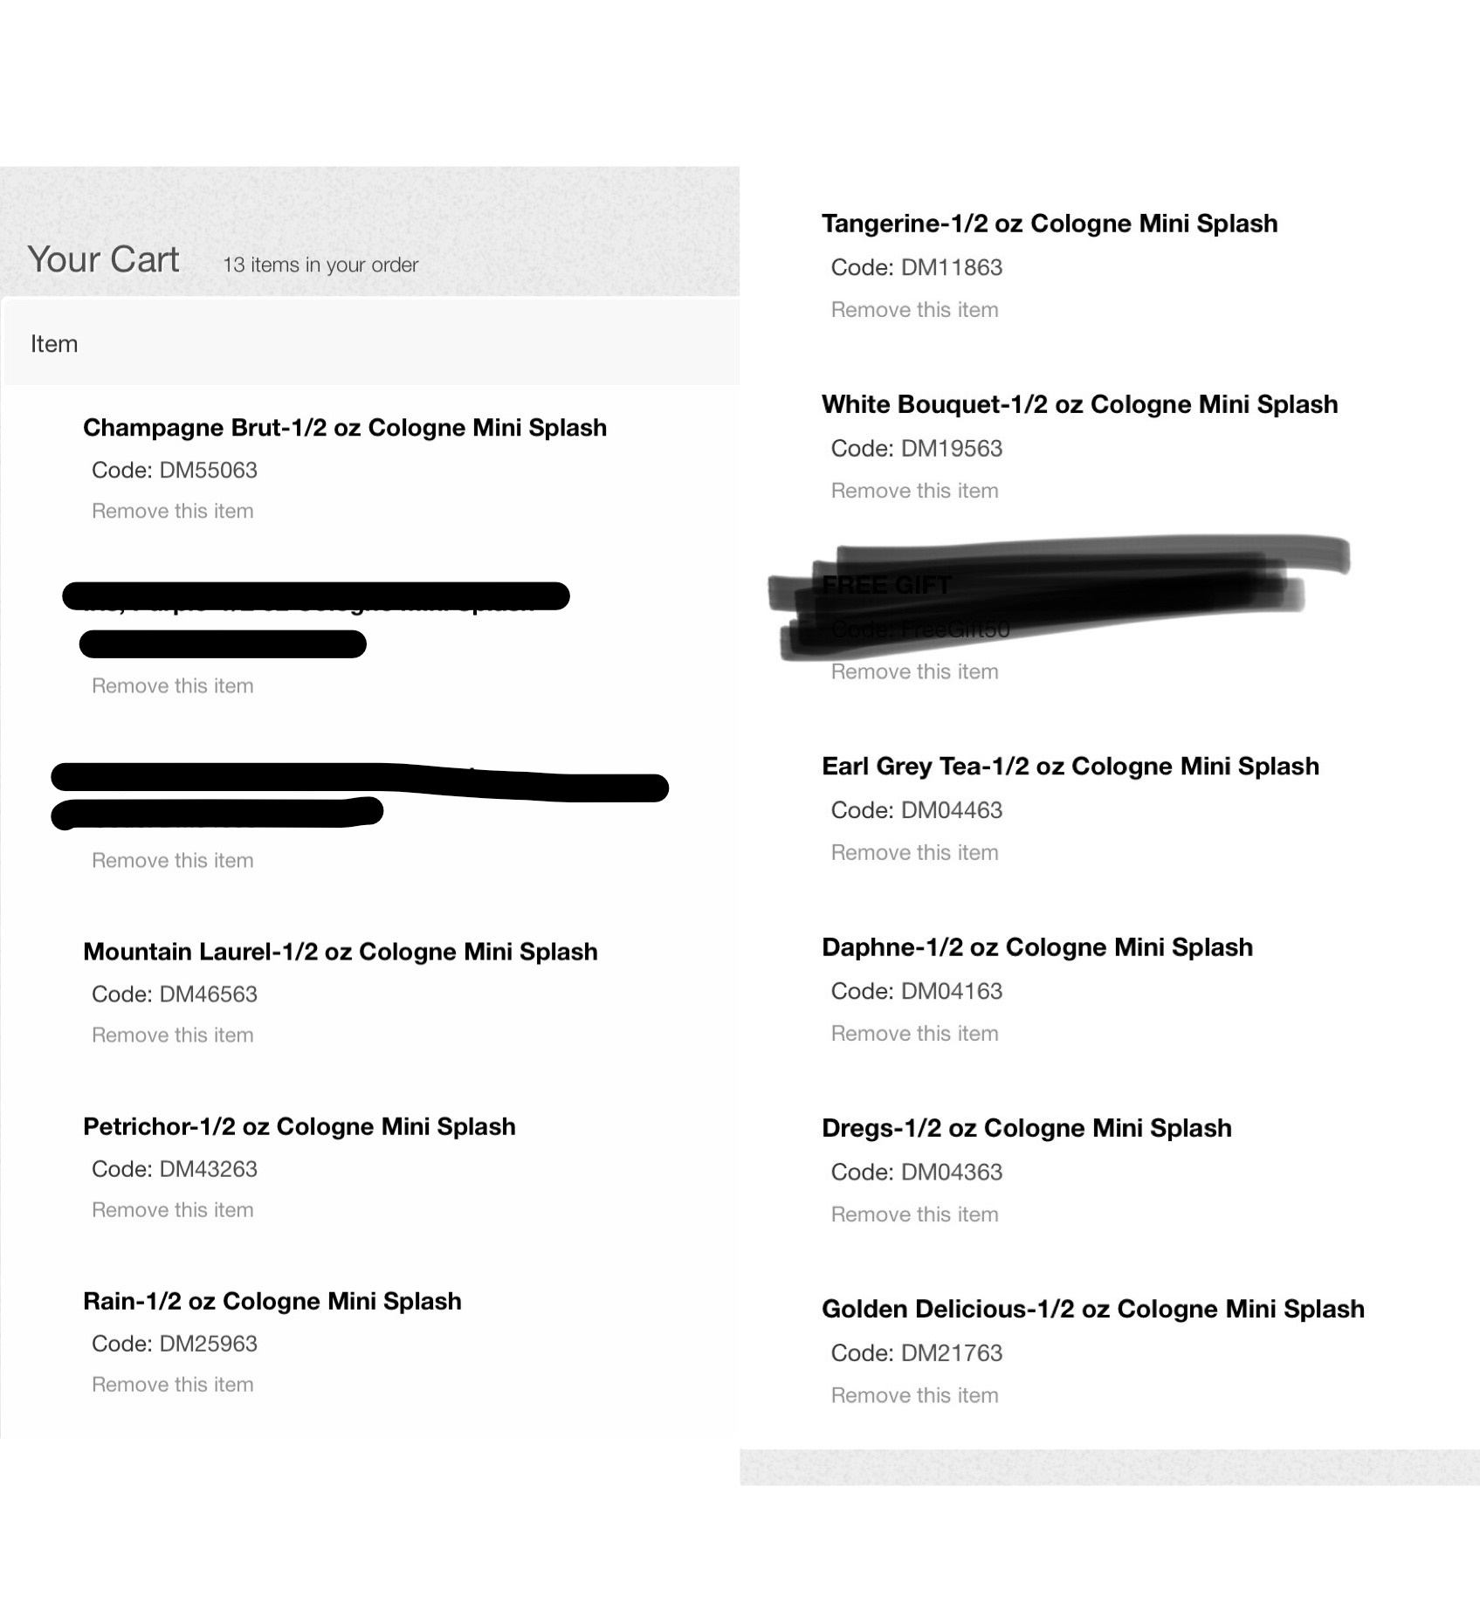
Task: Click the Earl Grey Tea product title
Action: coord(1070,767)
